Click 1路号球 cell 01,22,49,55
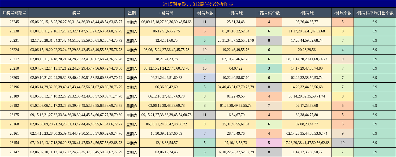 pyautogui.click(x=236, y=96)
